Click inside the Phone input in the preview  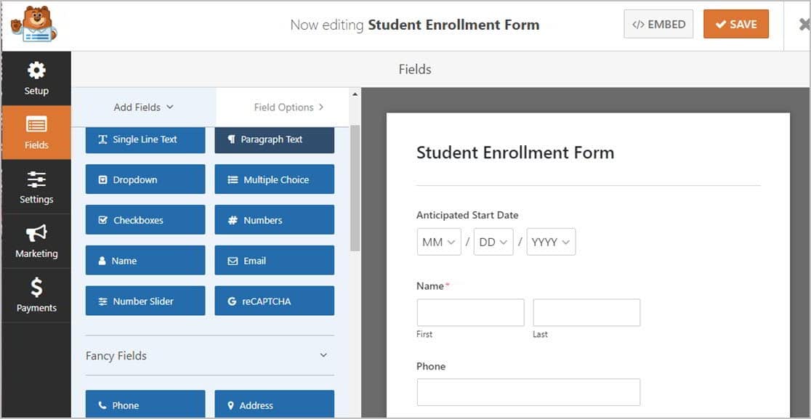pos(528,391)
